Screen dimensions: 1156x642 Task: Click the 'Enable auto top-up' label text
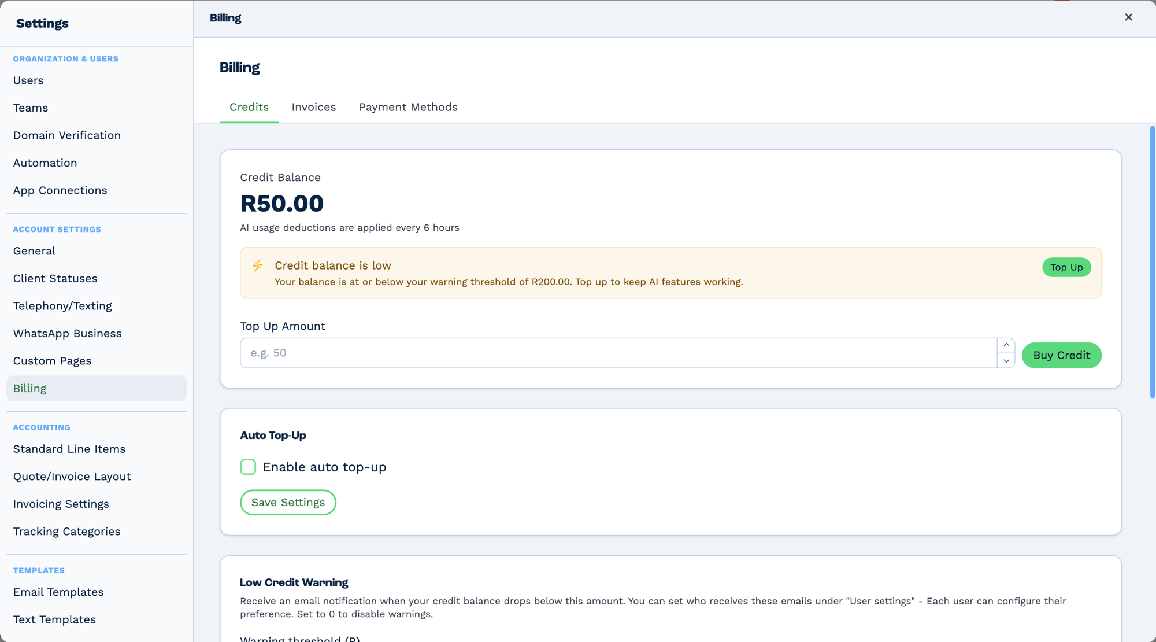[x=324, y=467]
